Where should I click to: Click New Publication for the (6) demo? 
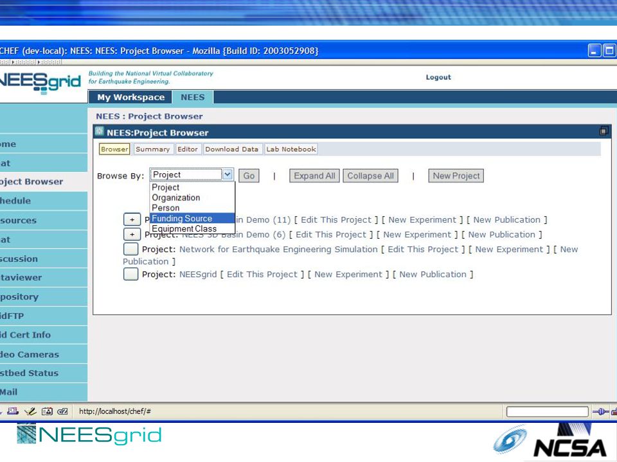pyautogui.click(x=502, y=235)
